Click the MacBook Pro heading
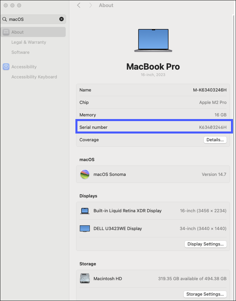The height and width of the screenshot is (301, 236). click(153, 67)
